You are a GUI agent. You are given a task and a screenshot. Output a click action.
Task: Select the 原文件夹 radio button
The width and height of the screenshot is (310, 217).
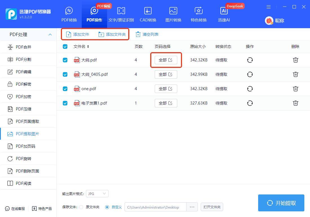click(81, 207)
